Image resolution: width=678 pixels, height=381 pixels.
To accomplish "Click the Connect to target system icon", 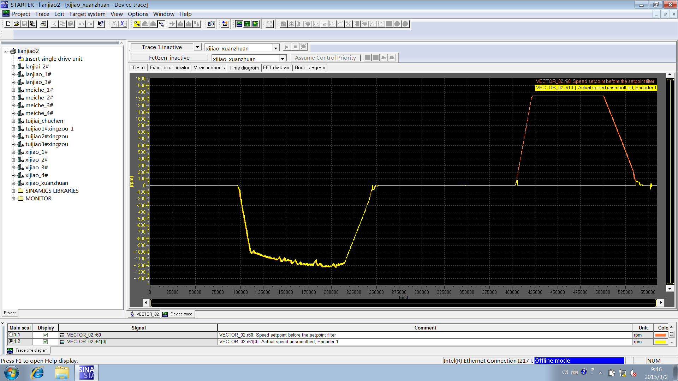I will [137, 24].
